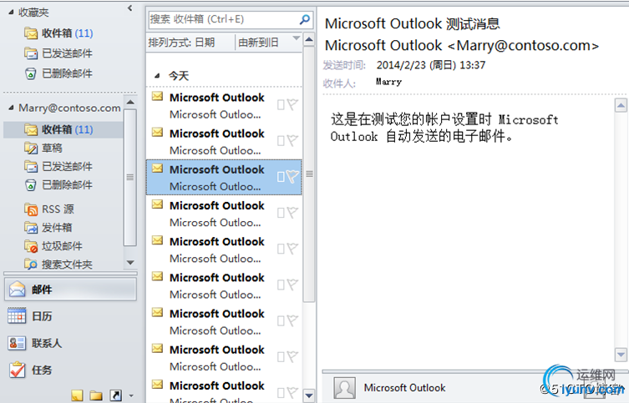Click envelope icon of fourth message
This screenshot has width=629, height=403.
pos(157,204)
